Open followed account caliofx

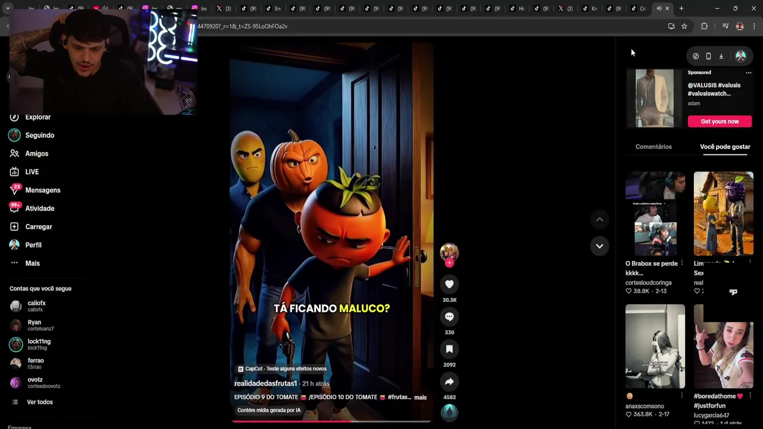point(29,306)
